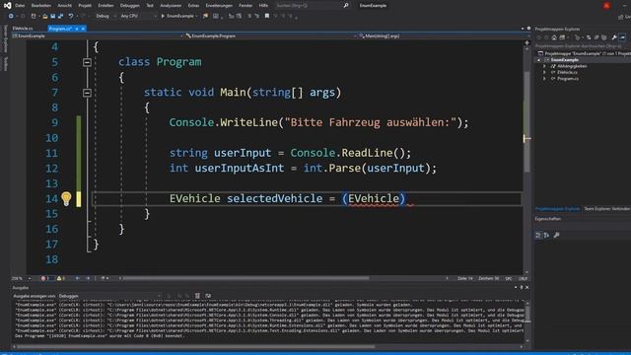The height and width of the screenshot is (355, 631).
Task: Close the Ausgabe output panel
Action: click(527, 287)
